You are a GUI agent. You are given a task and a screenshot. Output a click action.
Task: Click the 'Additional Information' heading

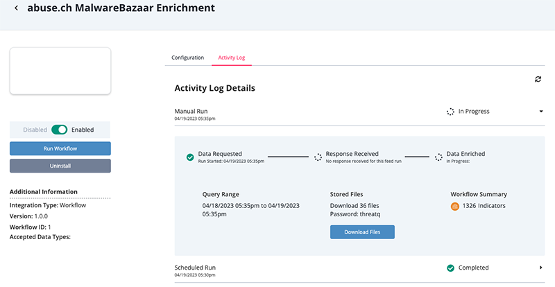coord(44,192)
